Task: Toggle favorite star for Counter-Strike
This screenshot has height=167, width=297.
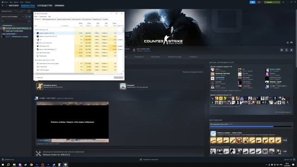Action: coord(291,50)
